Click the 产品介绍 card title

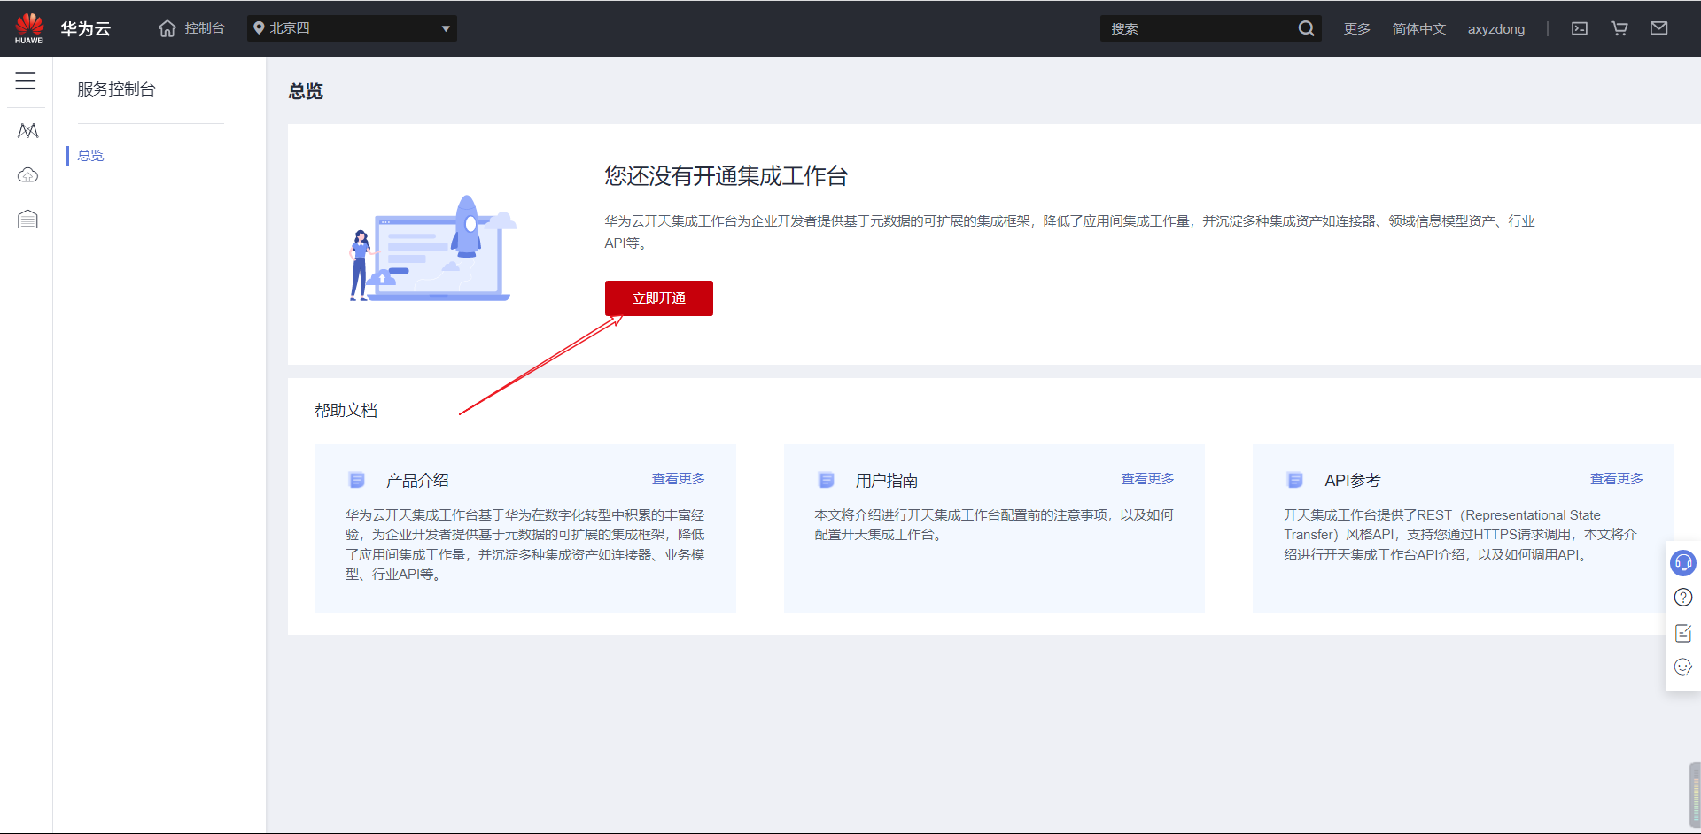coord(417,480)
